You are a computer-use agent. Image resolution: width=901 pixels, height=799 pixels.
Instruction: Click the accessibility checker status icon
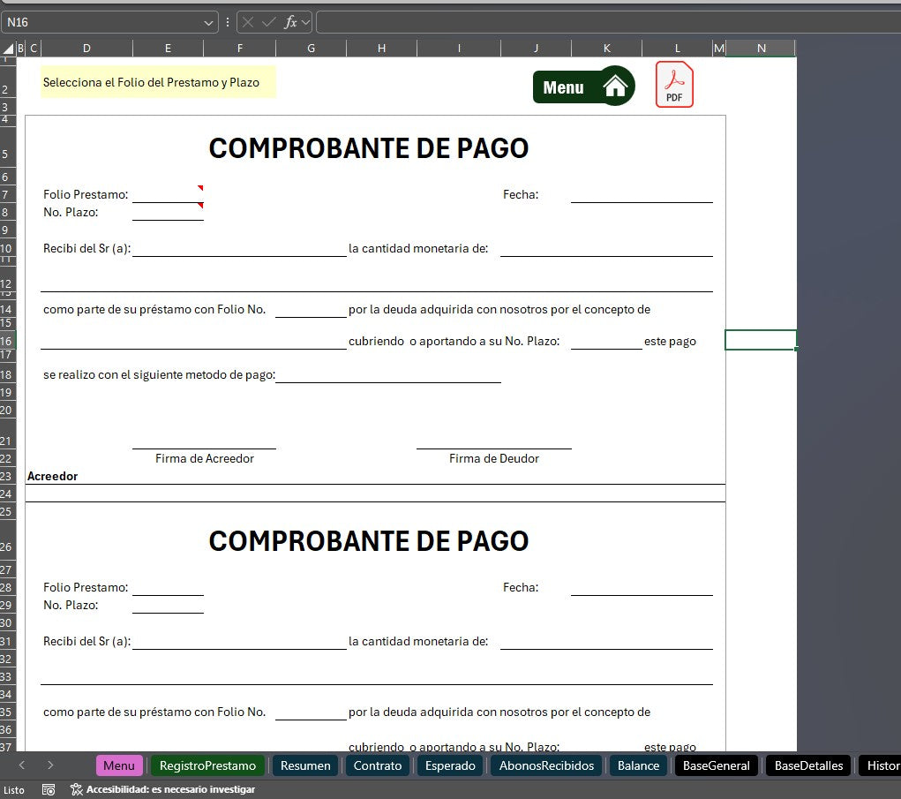pos(77,789)
